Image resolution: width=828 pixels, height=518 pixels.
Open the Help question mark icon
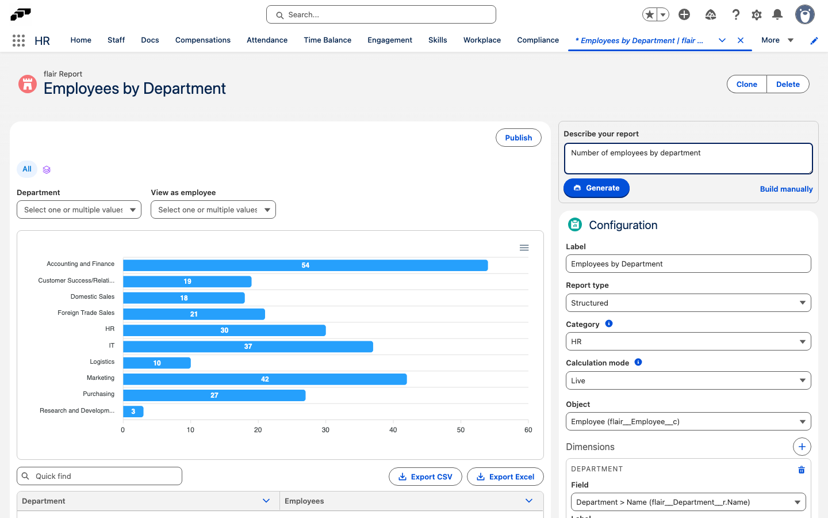[736, 14]
